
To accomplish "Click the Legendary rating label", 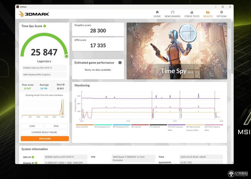I will pos(44,61).
